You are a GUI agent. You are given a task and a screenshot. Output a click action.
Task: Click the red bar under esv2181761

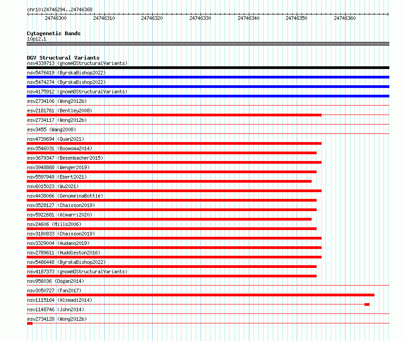pyautogui.click(x=174, y=115)
